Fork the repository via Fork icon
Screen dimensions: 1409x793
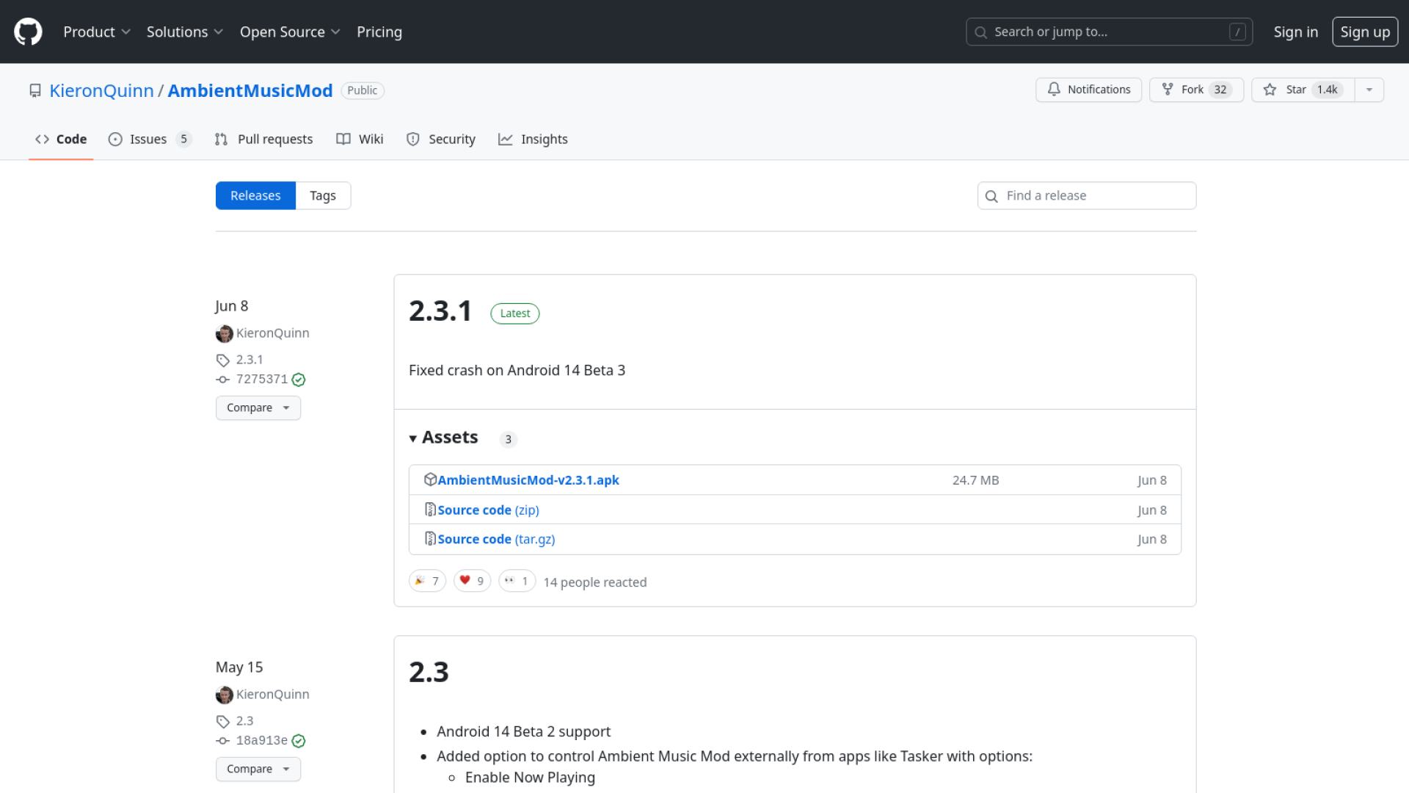click(1168, 90)
